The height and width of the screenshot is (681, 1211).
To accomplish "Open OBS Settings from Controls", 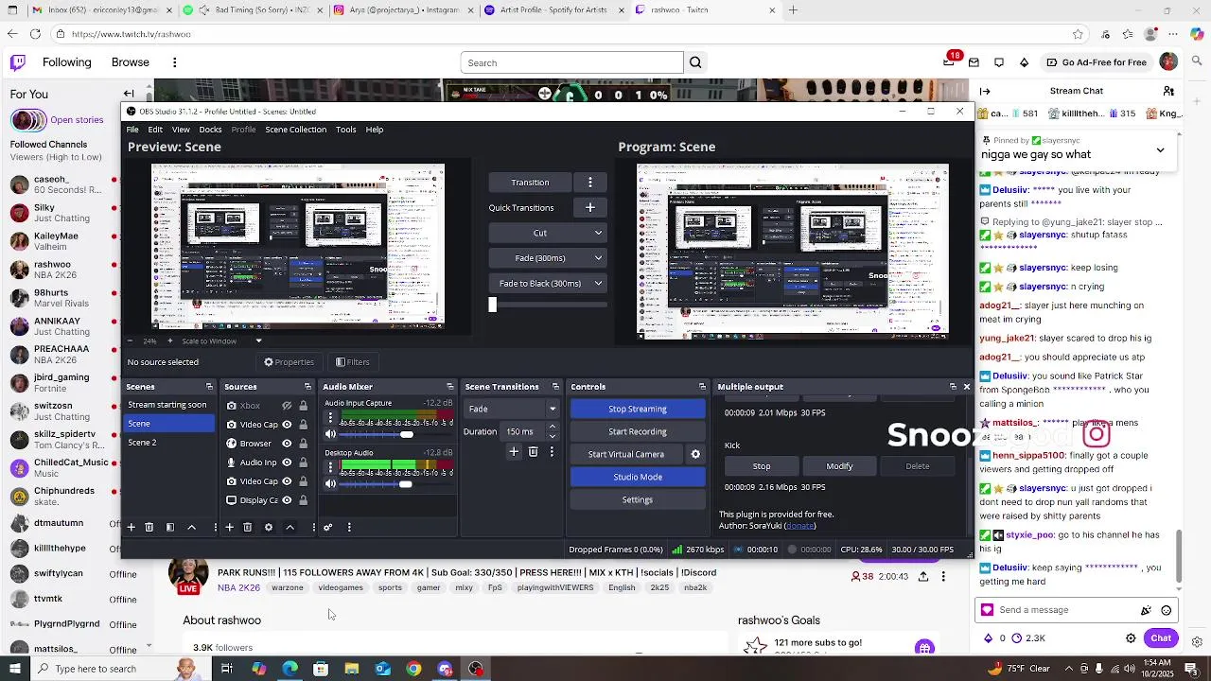I will pyautogui.click(x=638, y=499).
